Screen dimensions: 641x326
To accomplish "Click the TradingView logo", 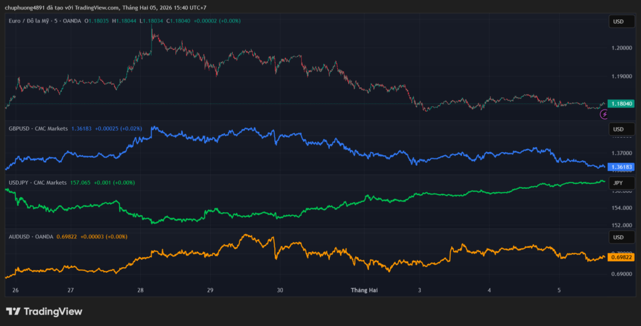I will (x=44, y=312).
